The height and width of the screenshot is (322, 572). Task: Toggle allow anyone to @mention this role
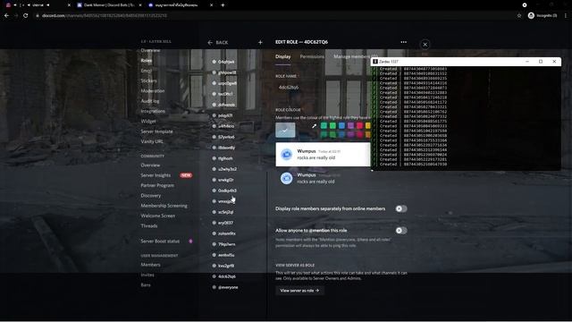coord(401,231)
